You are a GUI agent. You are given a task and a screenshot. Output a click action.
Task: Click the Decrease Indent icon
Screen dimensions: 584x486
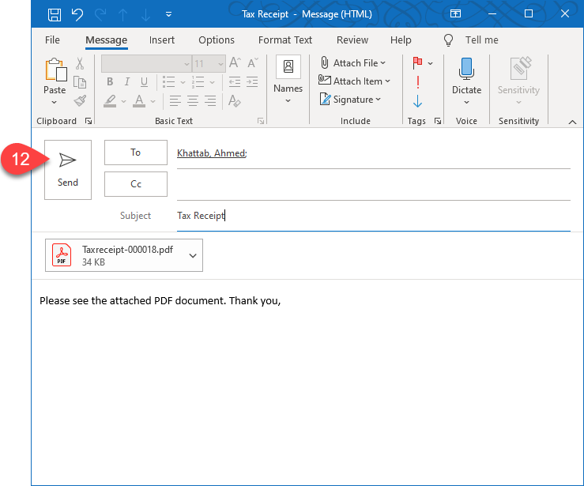[235, 81]
